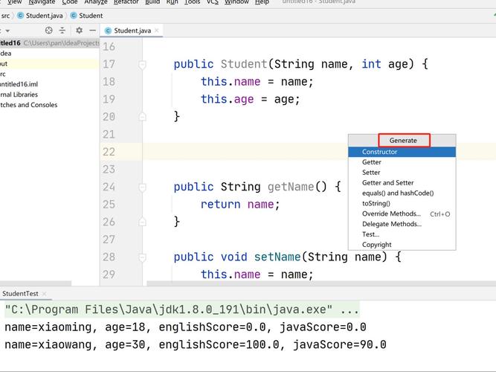Select toString() in the Generate popup
Screen dimensions: 496x372
(x=376, y=203)
